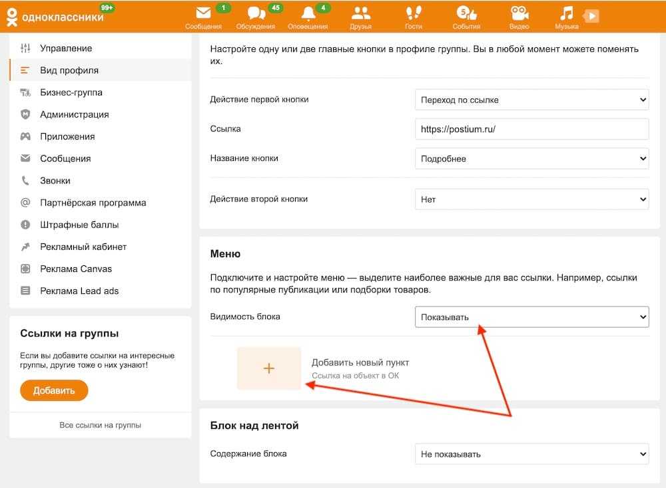This screenshot has width=666, height=488.
Task: Open Видео camera icon
Action: coord(519,13)
